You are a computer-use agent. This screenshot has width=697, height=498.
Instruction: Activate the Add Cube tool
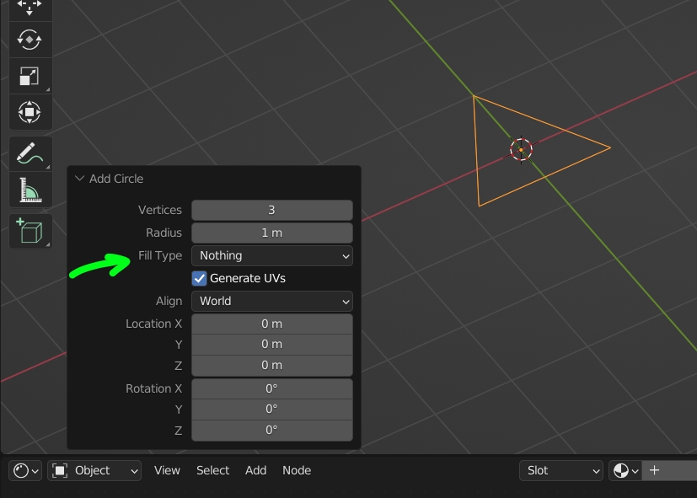[30, 232]
